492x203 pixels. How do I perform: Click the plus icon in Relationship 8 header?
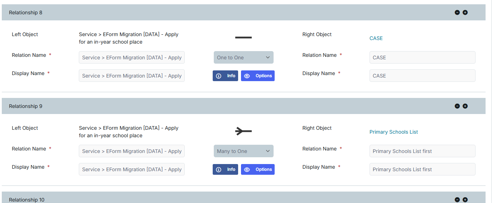pyautogui.click(x=465, y=13)
